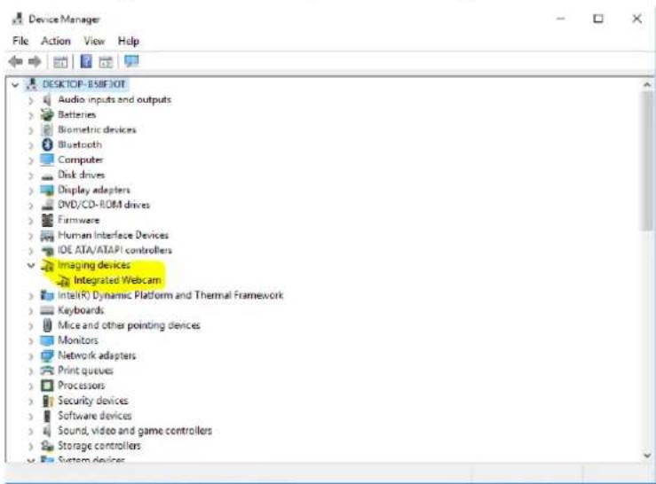Select the Firmware label
Image resolution: width=656 pixels, height=484 pixels.
tap(79, 220)
